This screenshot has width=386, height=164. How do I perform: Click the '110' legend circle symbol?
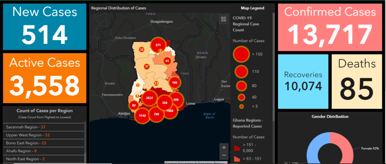coord(241,72)
